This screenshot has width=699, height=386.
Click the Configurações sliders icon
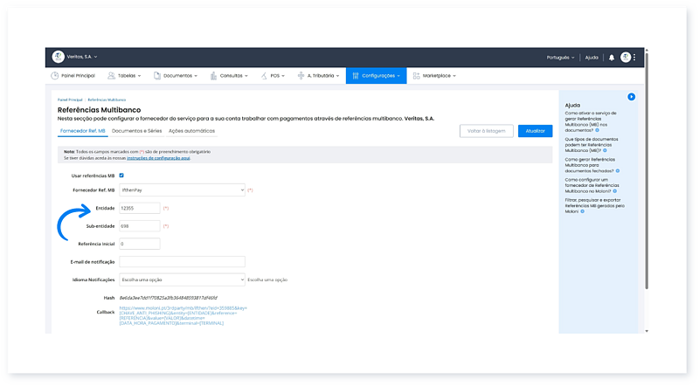pyautogui.click(x=356, y=76)
